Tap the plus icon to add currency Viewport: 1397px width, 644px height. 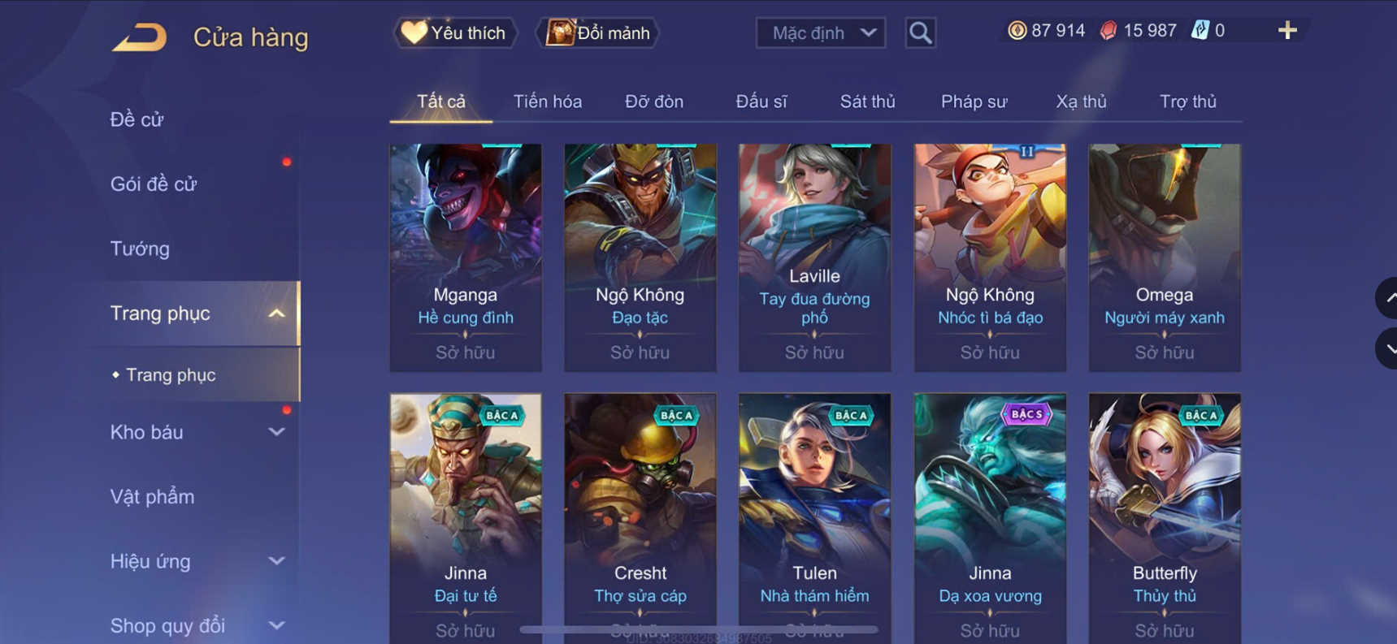coord(1287,31)
